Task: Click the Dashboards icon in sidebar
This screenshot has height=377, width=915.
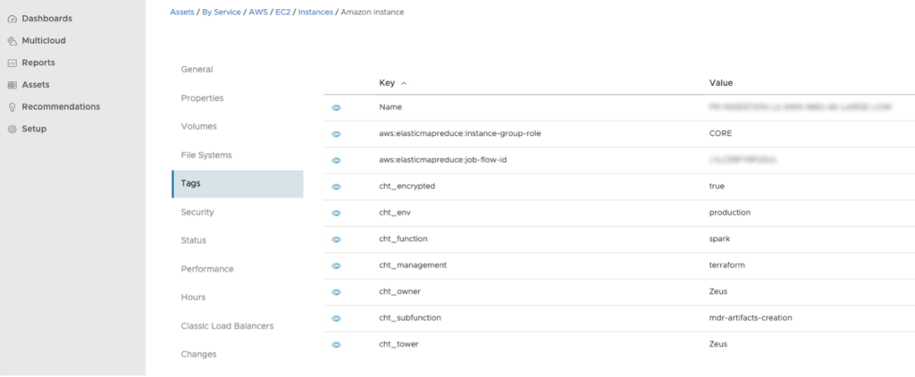Action: [x=13, y=19]
